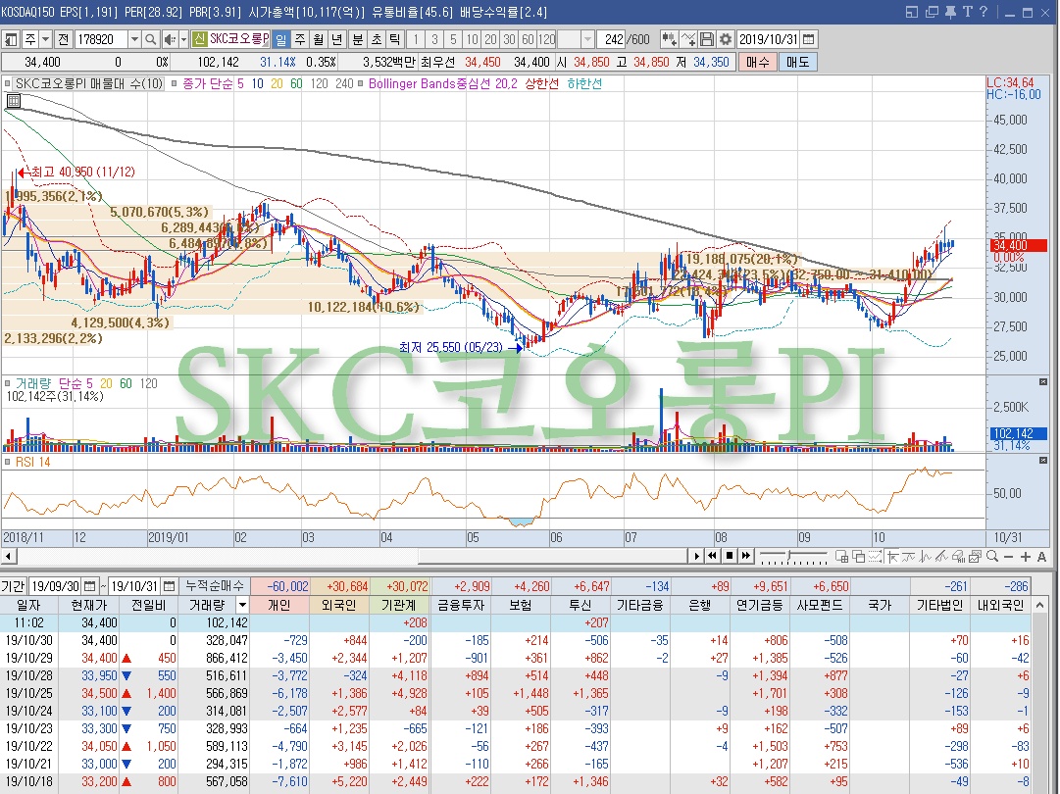Toggle the 거래량 indicator checkbox

tap(8, 383)
